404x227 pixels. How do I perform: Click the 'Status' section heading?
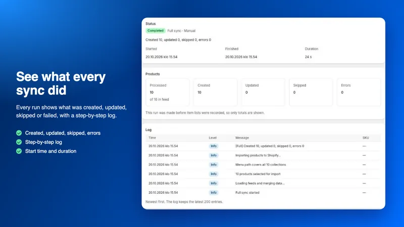[x=150, y=24]
